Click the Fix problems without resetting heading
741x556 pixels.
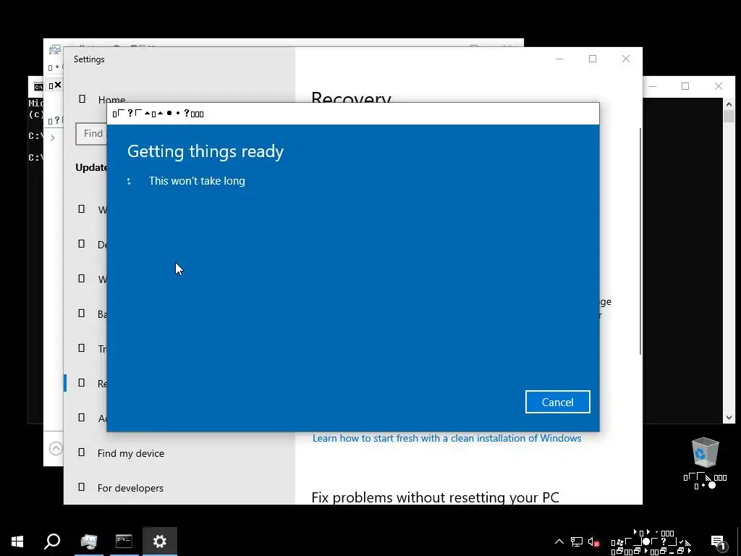click(435, 497)
